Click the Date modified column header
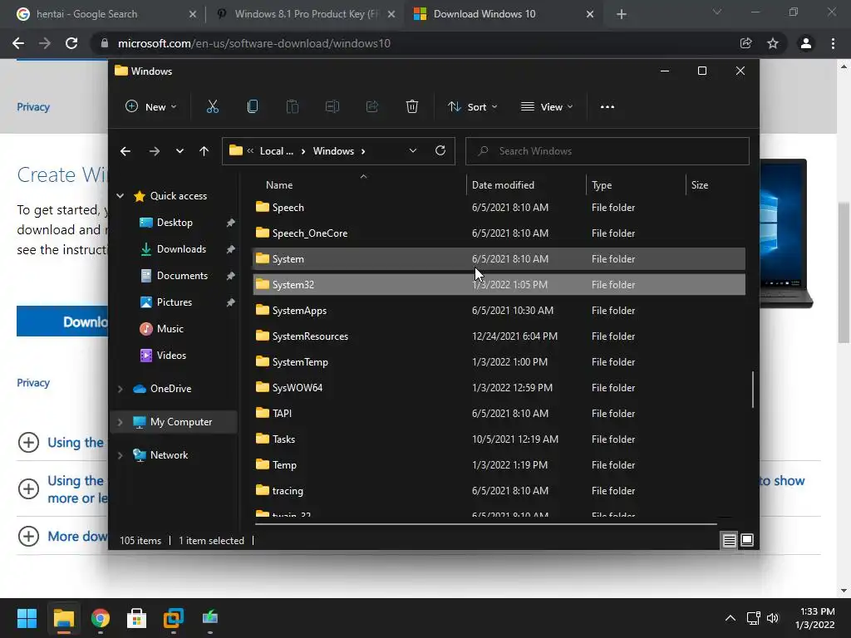Image resolution: width=851 pixels, height=638 pixels. click(x=526, y=185)
